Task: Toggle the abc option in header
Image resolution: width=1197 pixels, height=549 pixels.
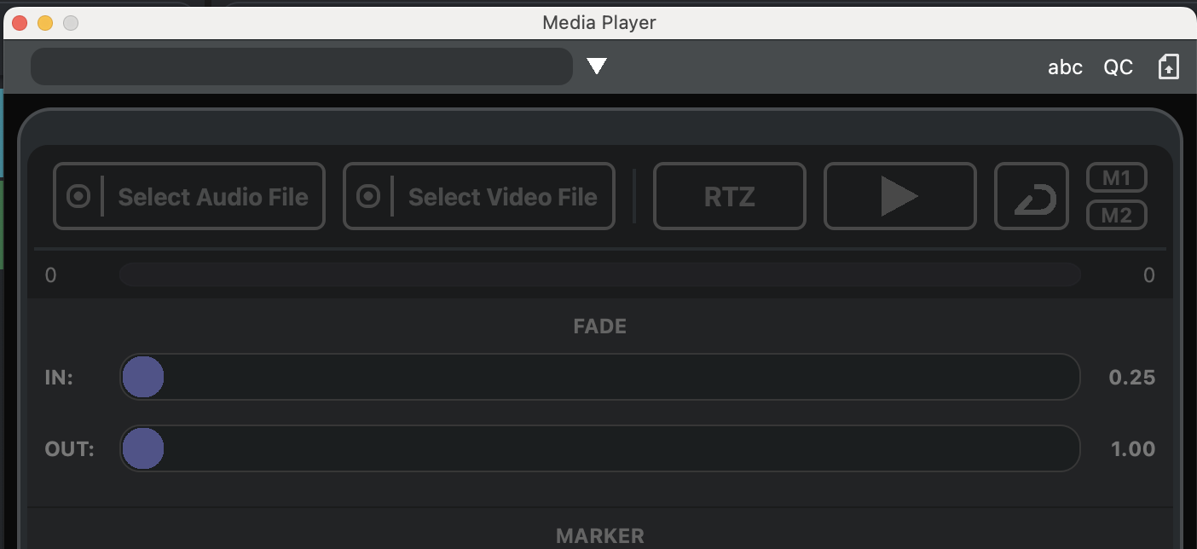Action: (1065, 67)
